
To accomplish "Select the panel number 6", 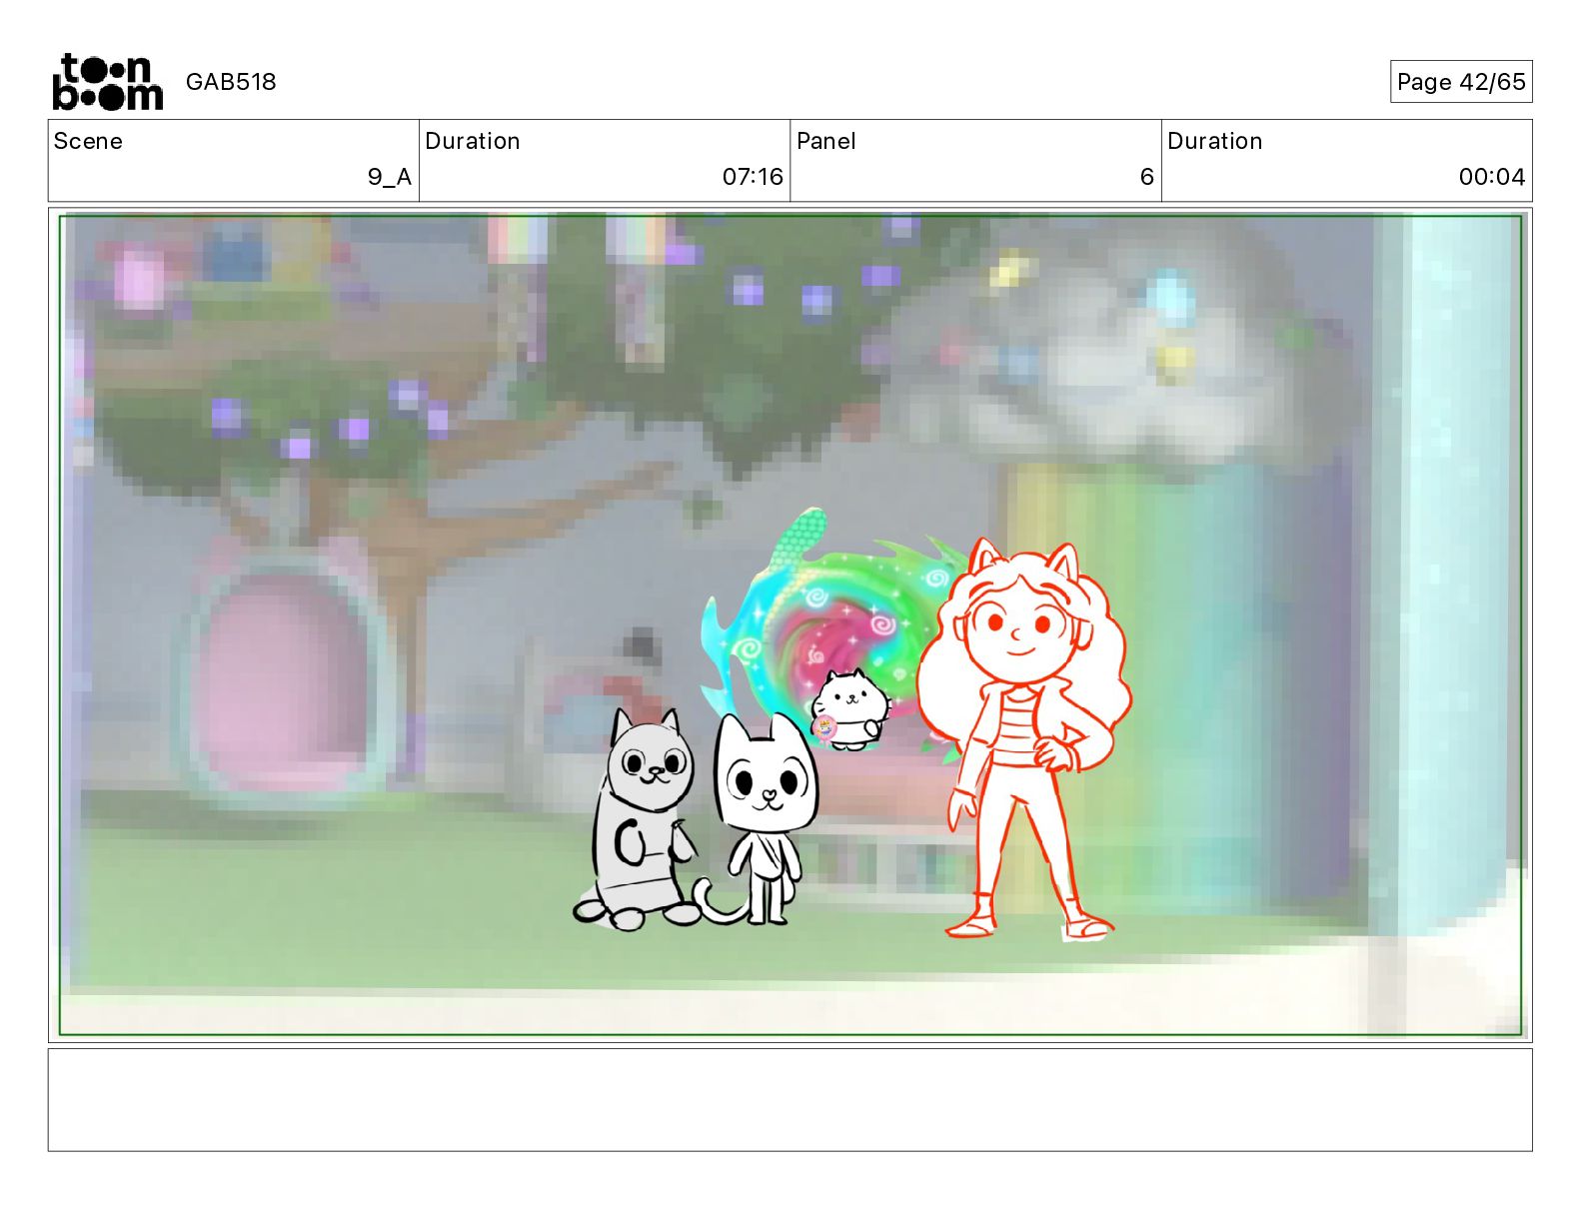I will pos(1147,177).
